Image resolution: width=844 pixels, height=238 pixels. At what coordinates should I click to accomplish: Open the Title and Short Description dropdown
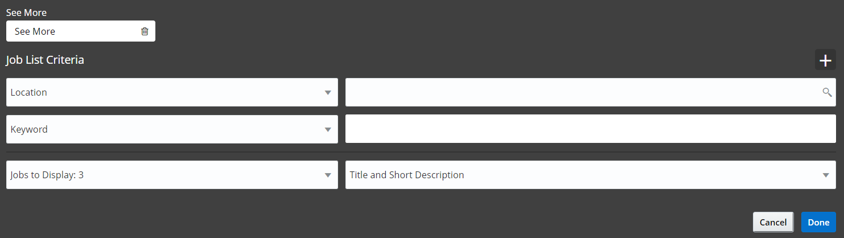[586, 175]
